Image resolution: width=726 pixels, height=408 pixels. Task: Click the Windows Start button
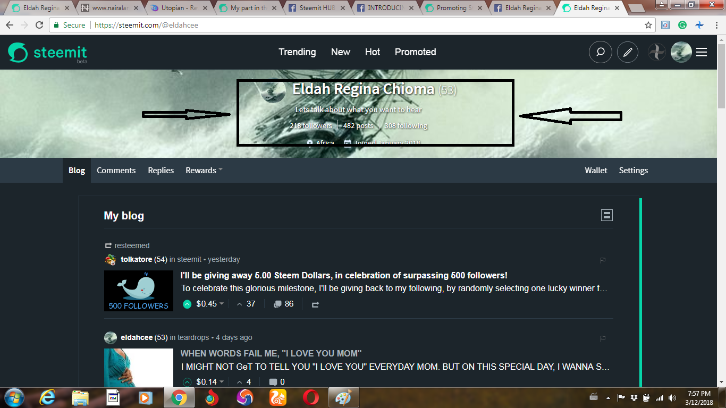14,397
